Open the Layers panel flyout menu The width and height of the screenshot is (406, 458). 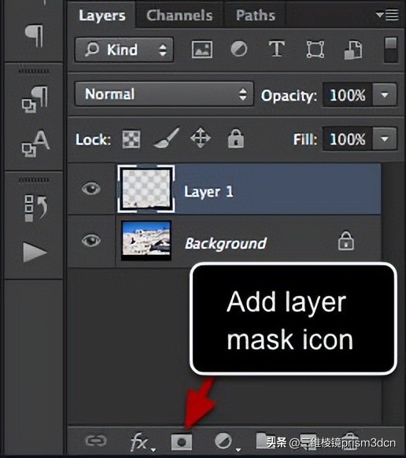pyautogui.click(x=387, y=15)
